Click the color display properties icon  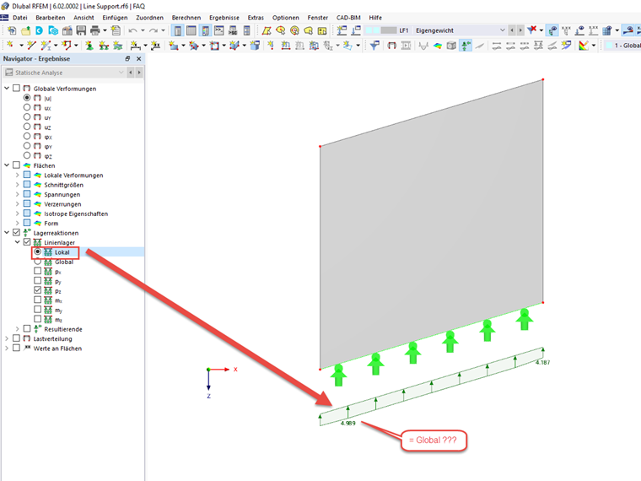[x=584, y=46]
